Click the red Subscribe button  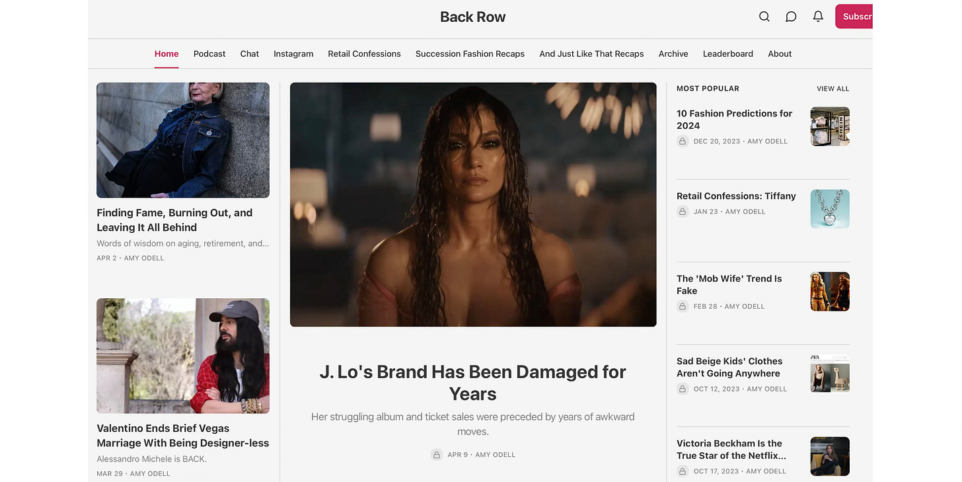(854, 17)
